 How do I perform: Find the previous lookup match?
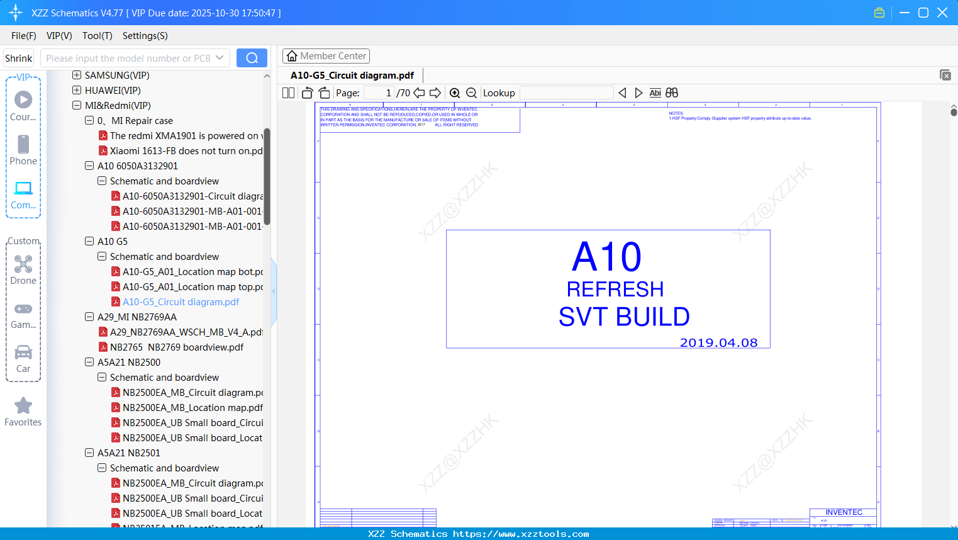point(622,93)
